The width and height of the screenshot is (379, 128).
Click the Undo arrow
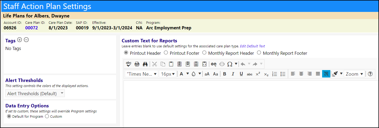243,64
